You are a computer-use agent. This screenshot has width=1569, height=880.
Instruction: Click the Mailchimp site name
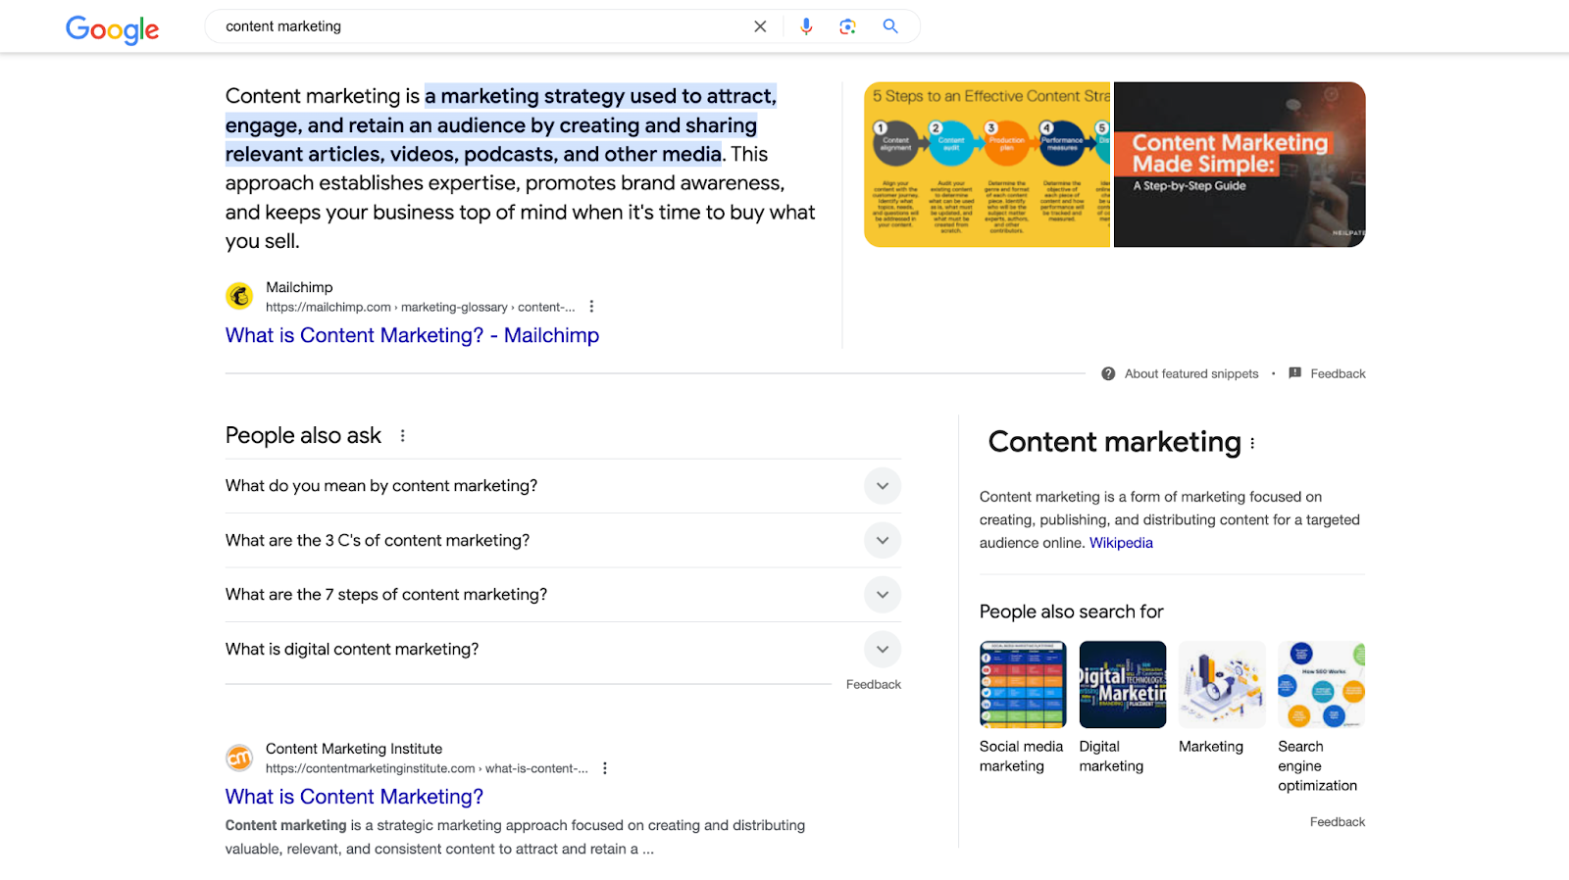point(299,287)
